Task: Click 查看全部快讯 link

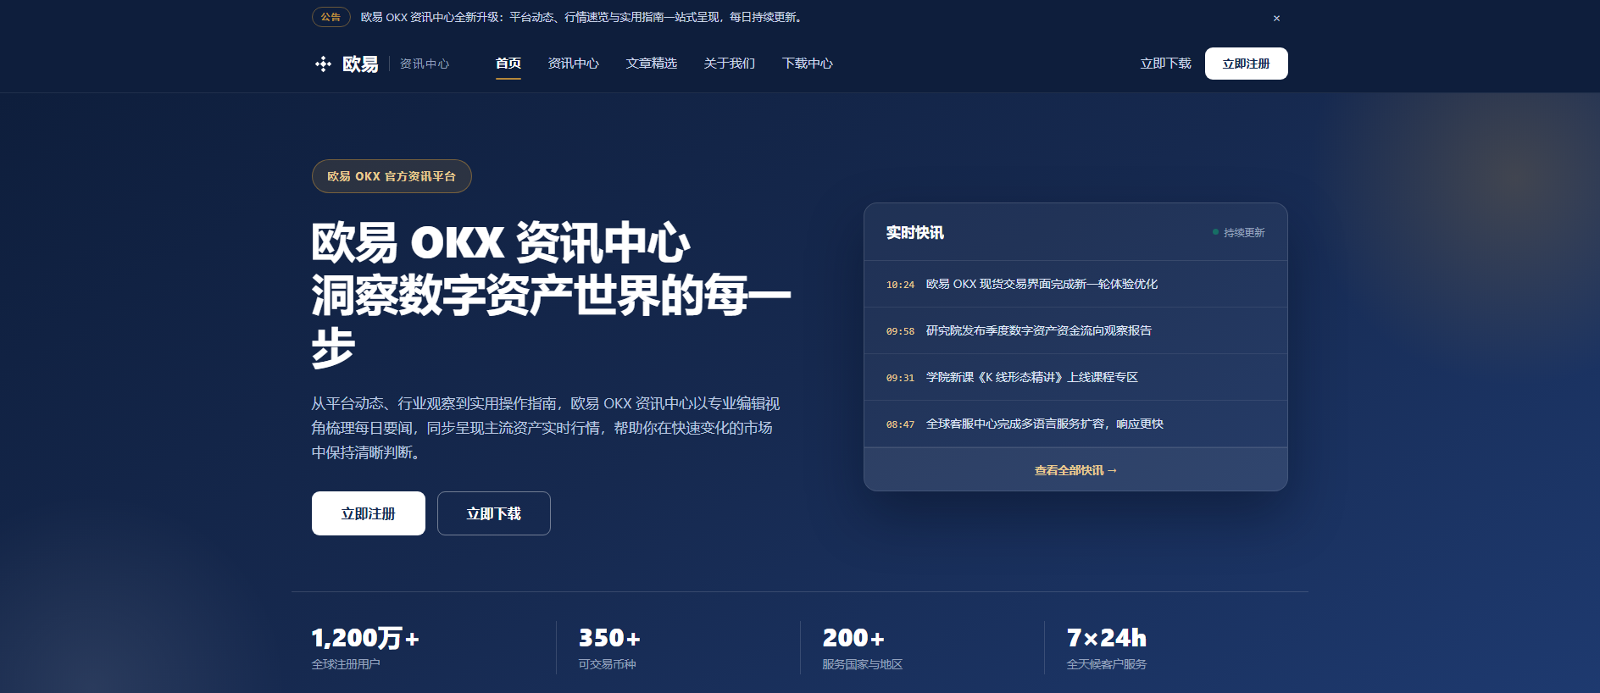Action: click(1075, 470)
